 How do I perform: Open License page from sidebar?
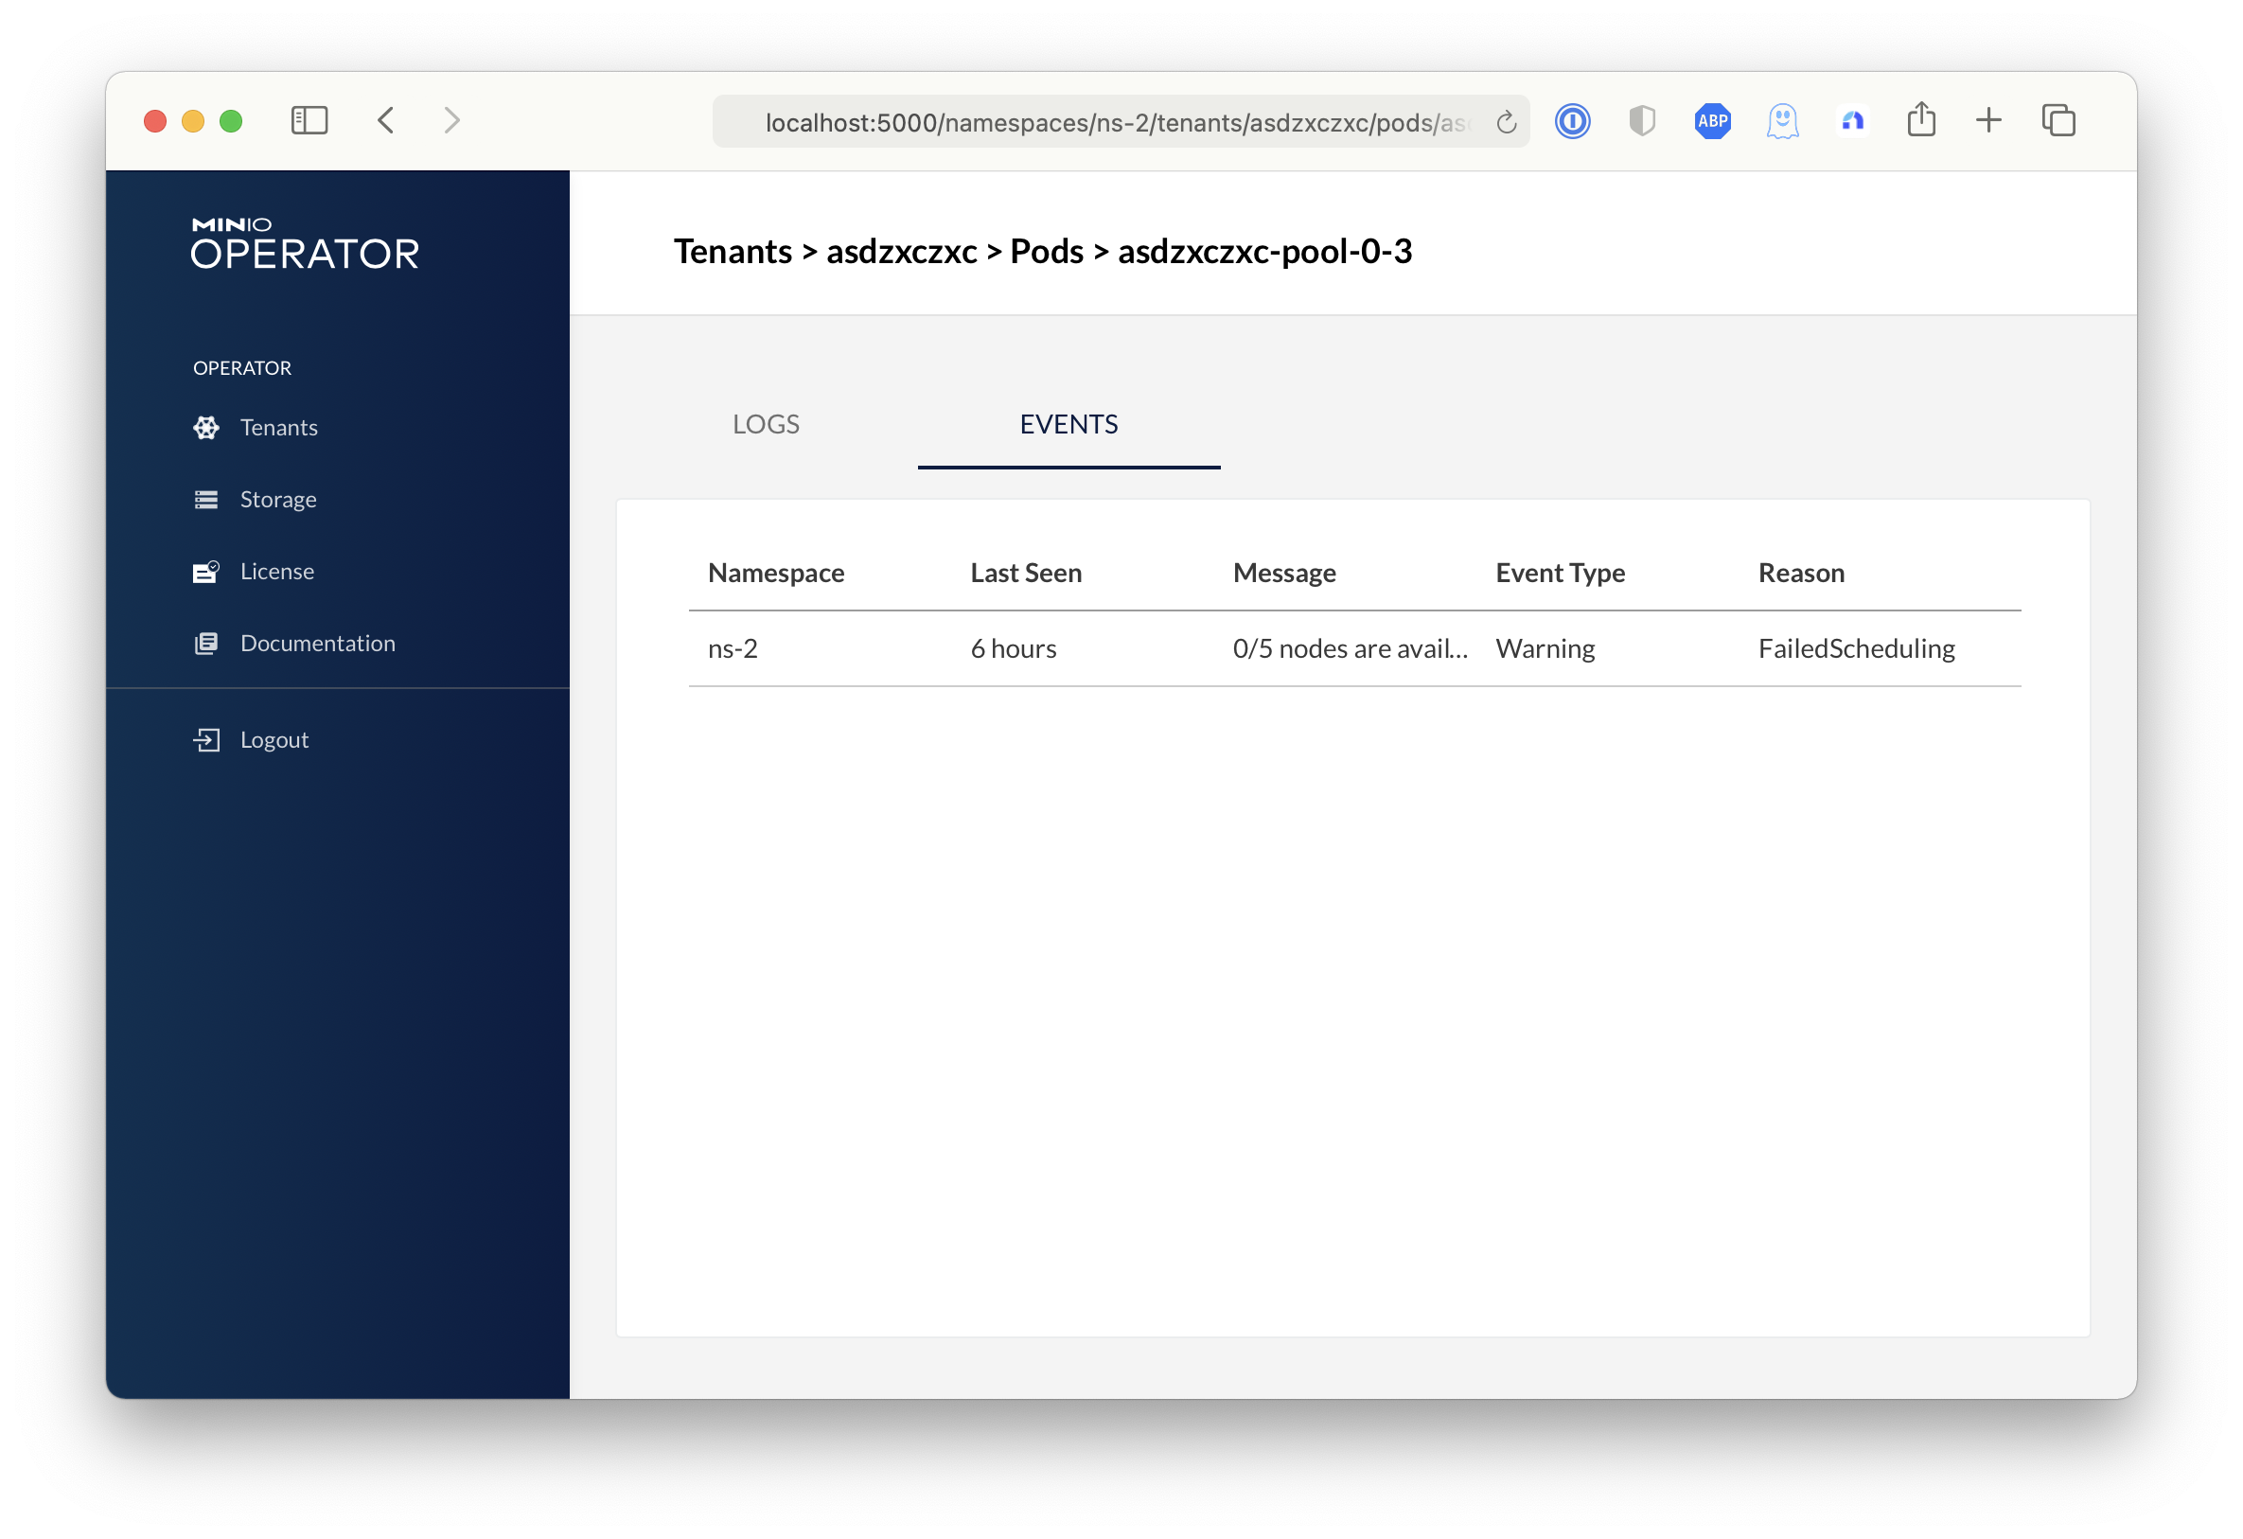(x=277, y=572)
